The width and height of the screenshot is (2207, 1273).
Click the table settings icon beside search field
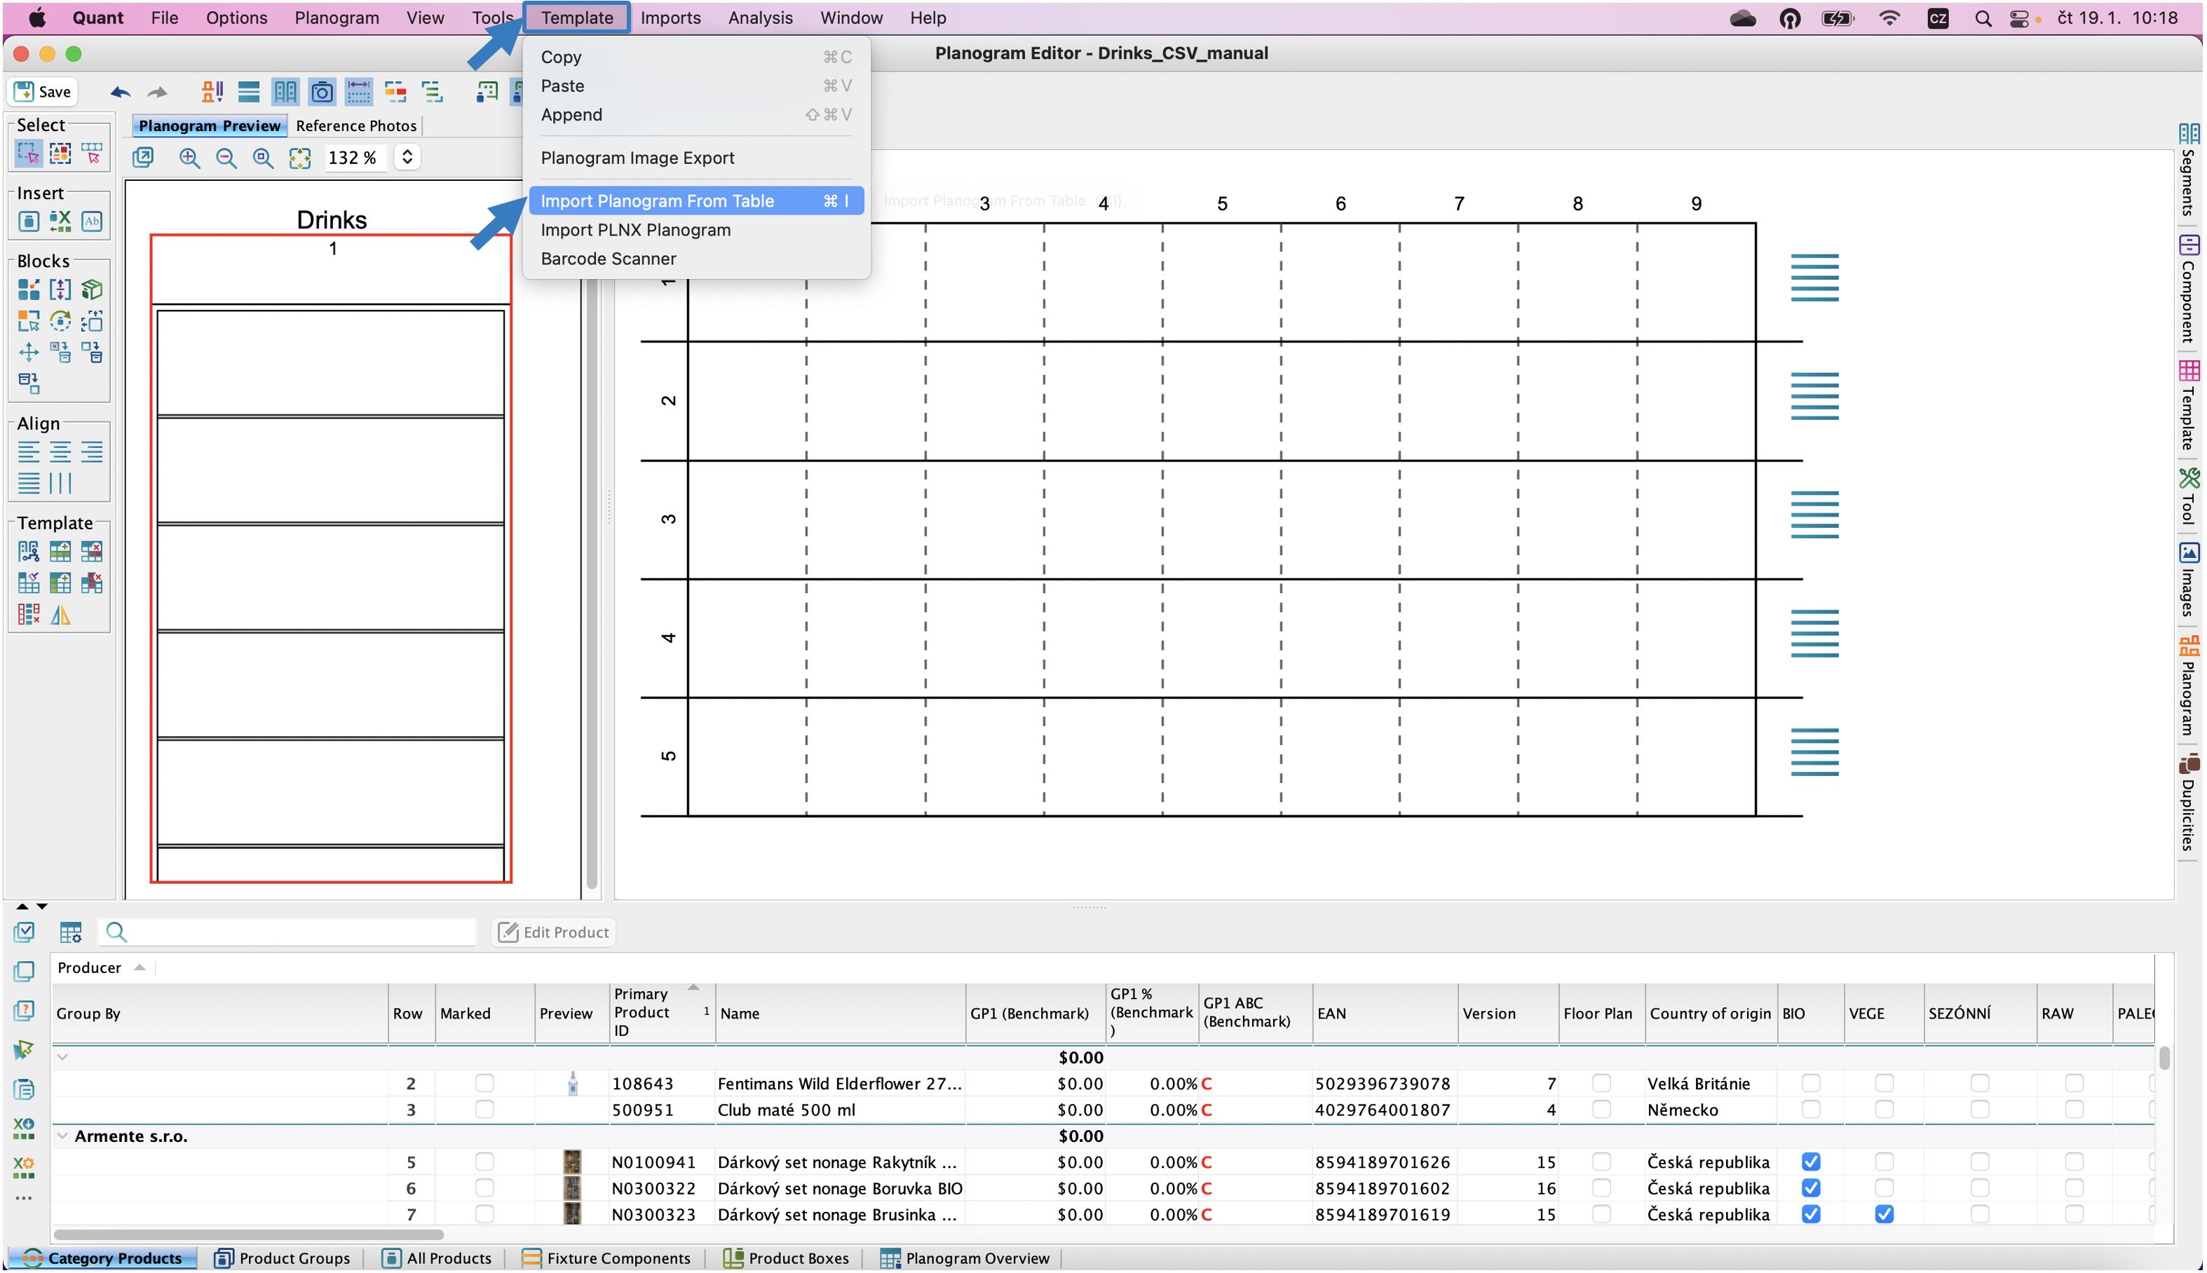71,933
